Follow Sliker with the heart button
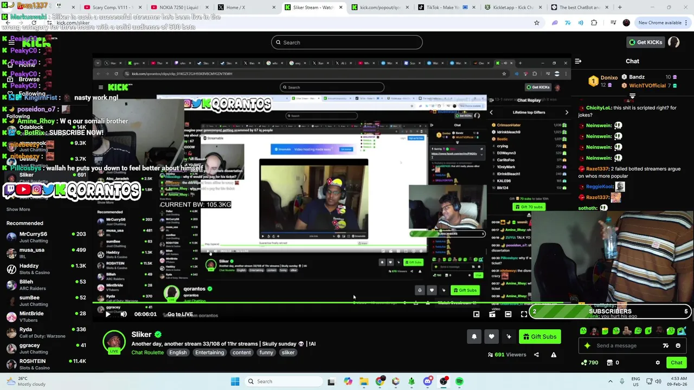Image resolution: width=694 pixels, height=390 pixels. pyautogui.click(x=491, y=336)
